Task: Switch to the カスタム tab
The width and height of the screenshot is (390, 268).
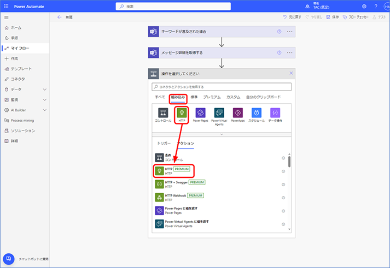Action: pyautogui.click(x=234, y=97)
